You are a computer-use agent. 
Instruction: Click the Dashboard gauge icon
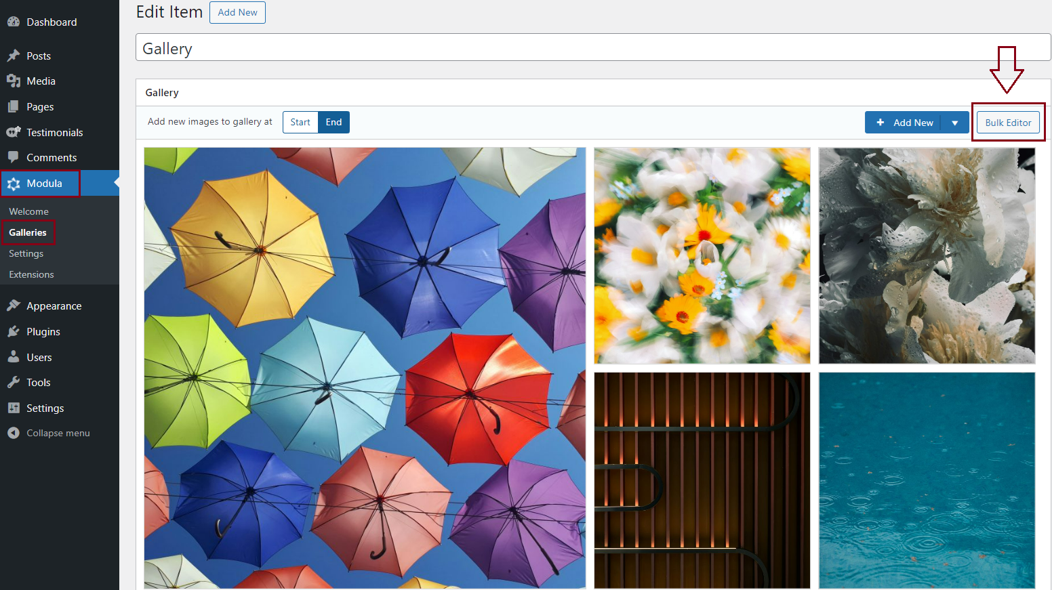coord(13,22)
